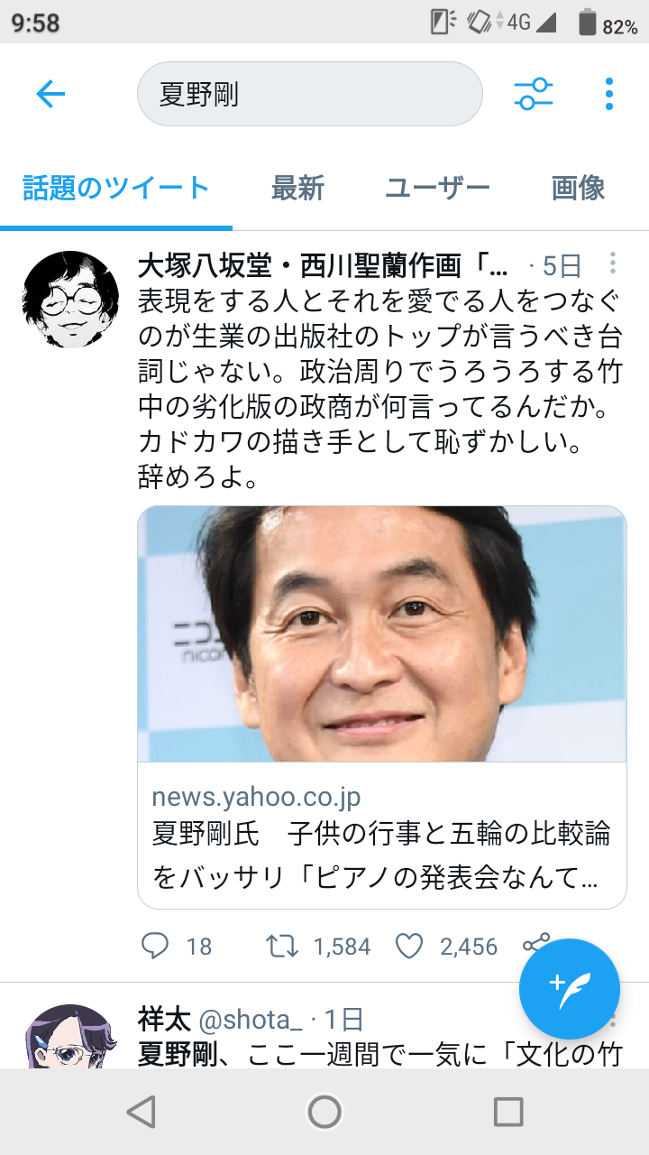Reply to the tweet with 18 comments
Viewport: 649px width, 1155px height.
click(x=155, y=946)
